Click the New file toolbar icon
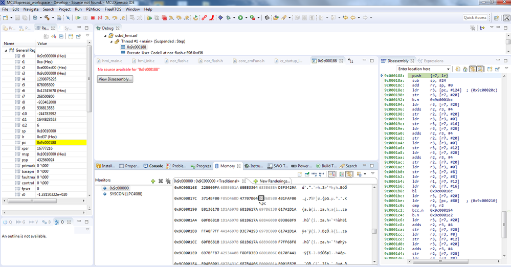Screen dimensions: 511x267 coord(6,17)
